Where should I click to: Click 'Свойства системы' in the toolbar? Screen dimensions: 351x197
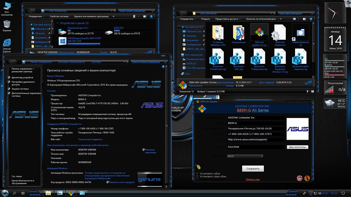pyautogui.click(x=59, y=16)
